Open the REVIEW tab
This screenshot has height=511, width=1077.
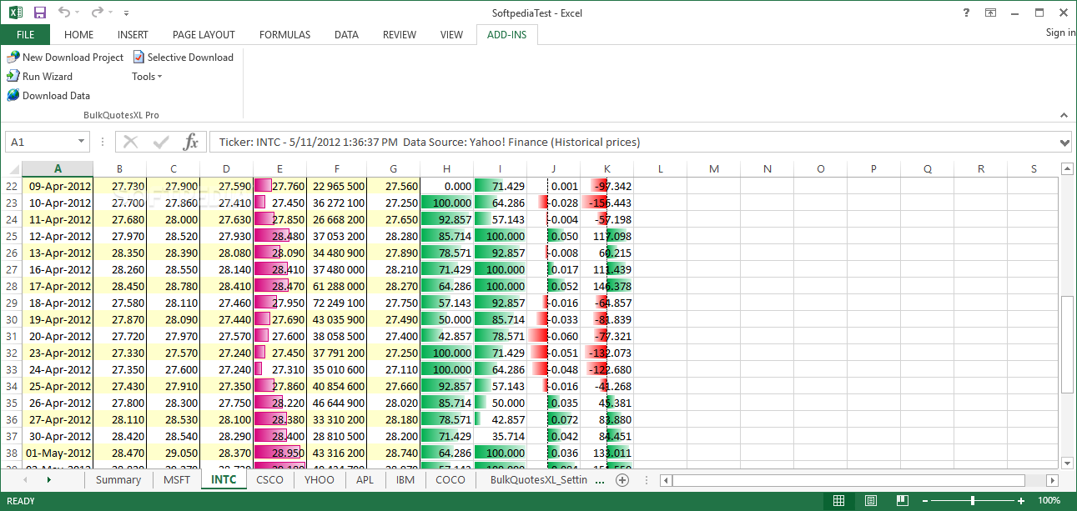coord(400,35)
